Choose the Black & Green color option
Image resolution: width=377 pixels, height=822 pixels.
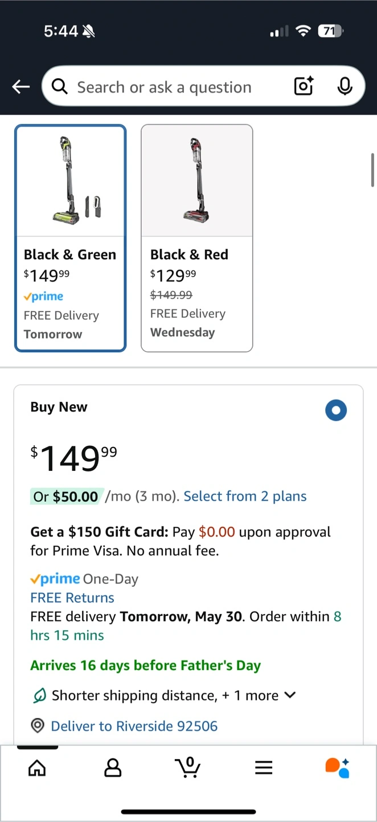tap(70, 237)
